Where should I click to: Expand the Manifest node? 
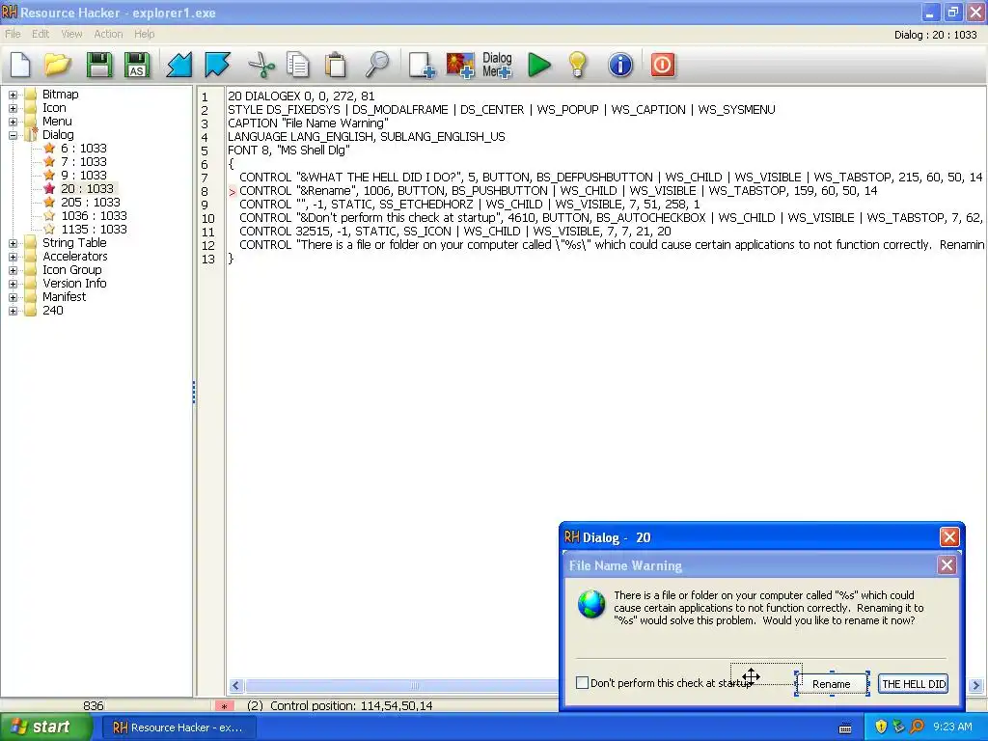click(13, 297)
